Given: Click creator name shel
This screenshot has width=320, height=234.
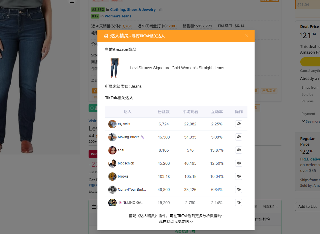Looking at the screenshot, I should pos(121,150).
